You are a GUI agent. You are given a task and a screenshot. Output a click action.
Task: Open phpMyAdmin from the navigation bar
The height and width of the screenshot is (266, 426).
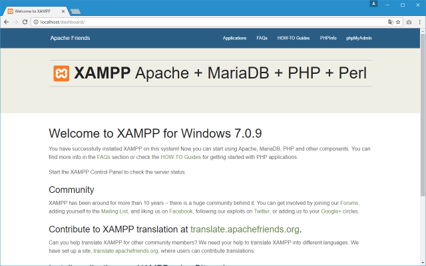[x=359, y=38]
